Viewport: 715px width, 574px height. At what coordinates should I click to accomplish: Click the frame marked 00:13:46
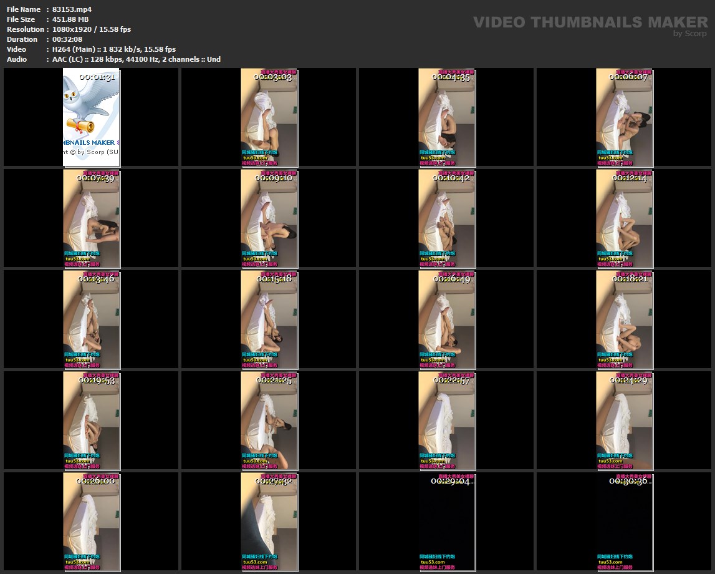coord(92,319)
